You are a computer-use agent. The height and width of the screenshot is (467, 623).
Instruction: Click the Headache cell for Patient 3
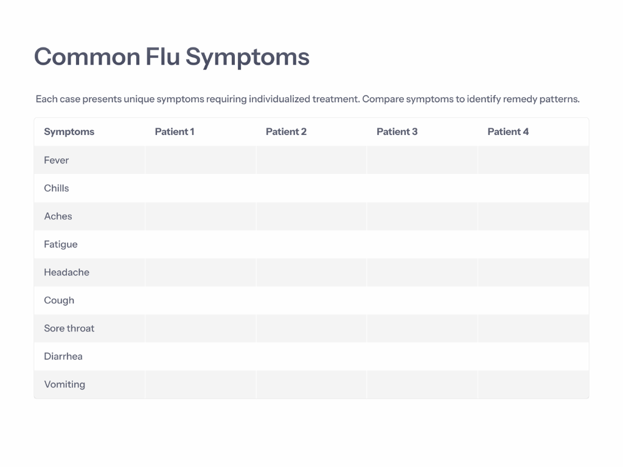(x=422, y=272)
